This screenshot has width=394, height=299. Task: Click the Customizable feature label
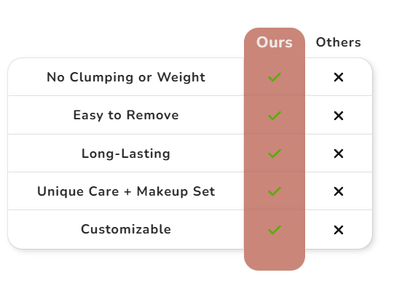click(126, 229)
